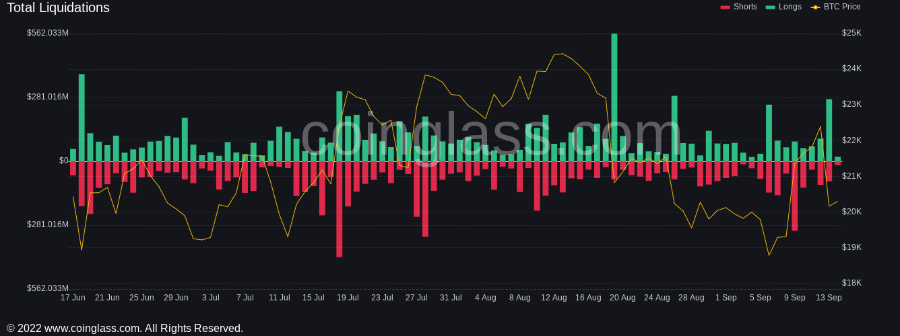Select the tallest green Longs bar
Viewport: 900px width, 336px height.
[x=614, y=97]
